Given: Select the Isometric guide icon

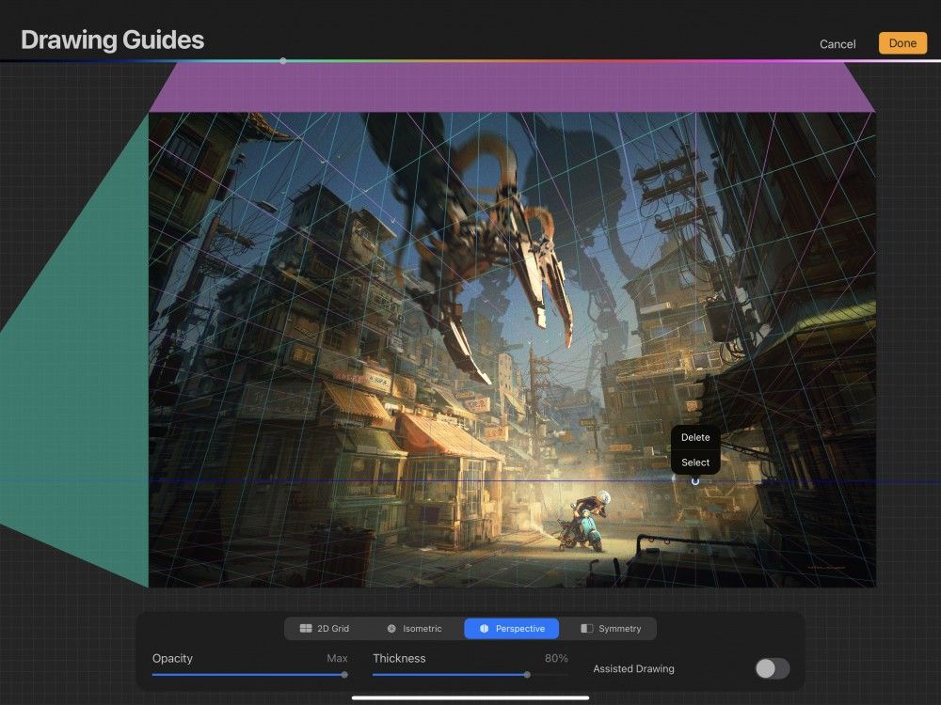Looking at the screenshot, I should click(391, 629).
